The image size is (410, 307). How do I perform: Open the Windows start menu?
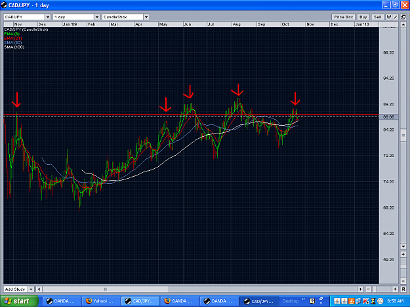19,301
